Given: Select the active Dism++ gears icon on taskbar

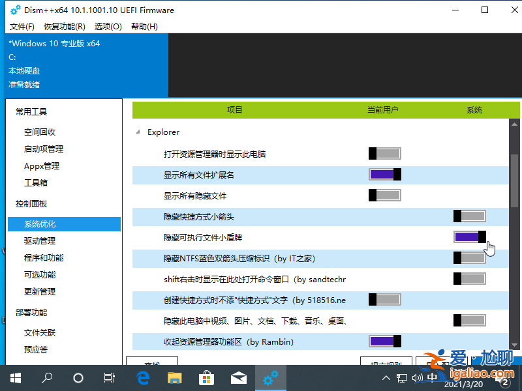Looking at the screenshot, I should coord(270,378).
